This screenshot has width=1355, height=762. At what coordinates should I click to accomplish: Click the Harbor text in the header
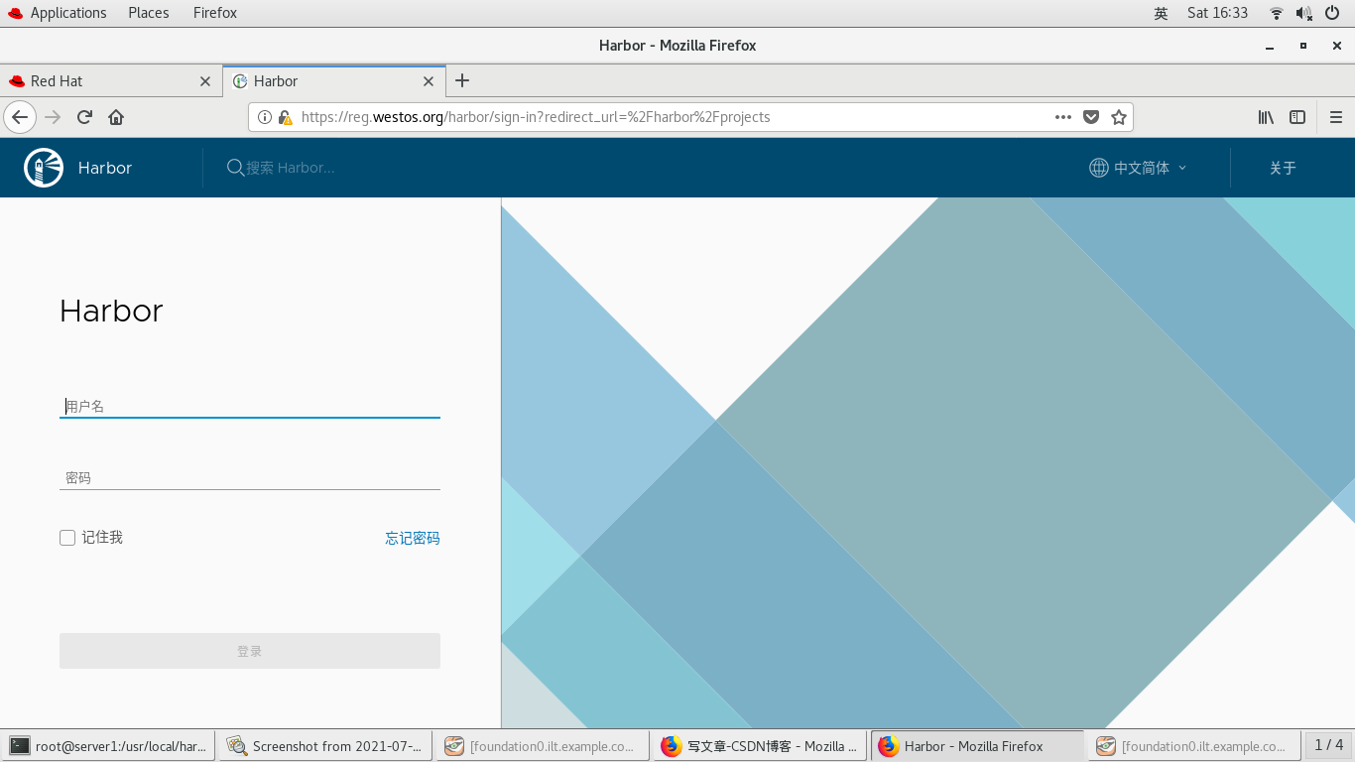click(x=105, y=168)
